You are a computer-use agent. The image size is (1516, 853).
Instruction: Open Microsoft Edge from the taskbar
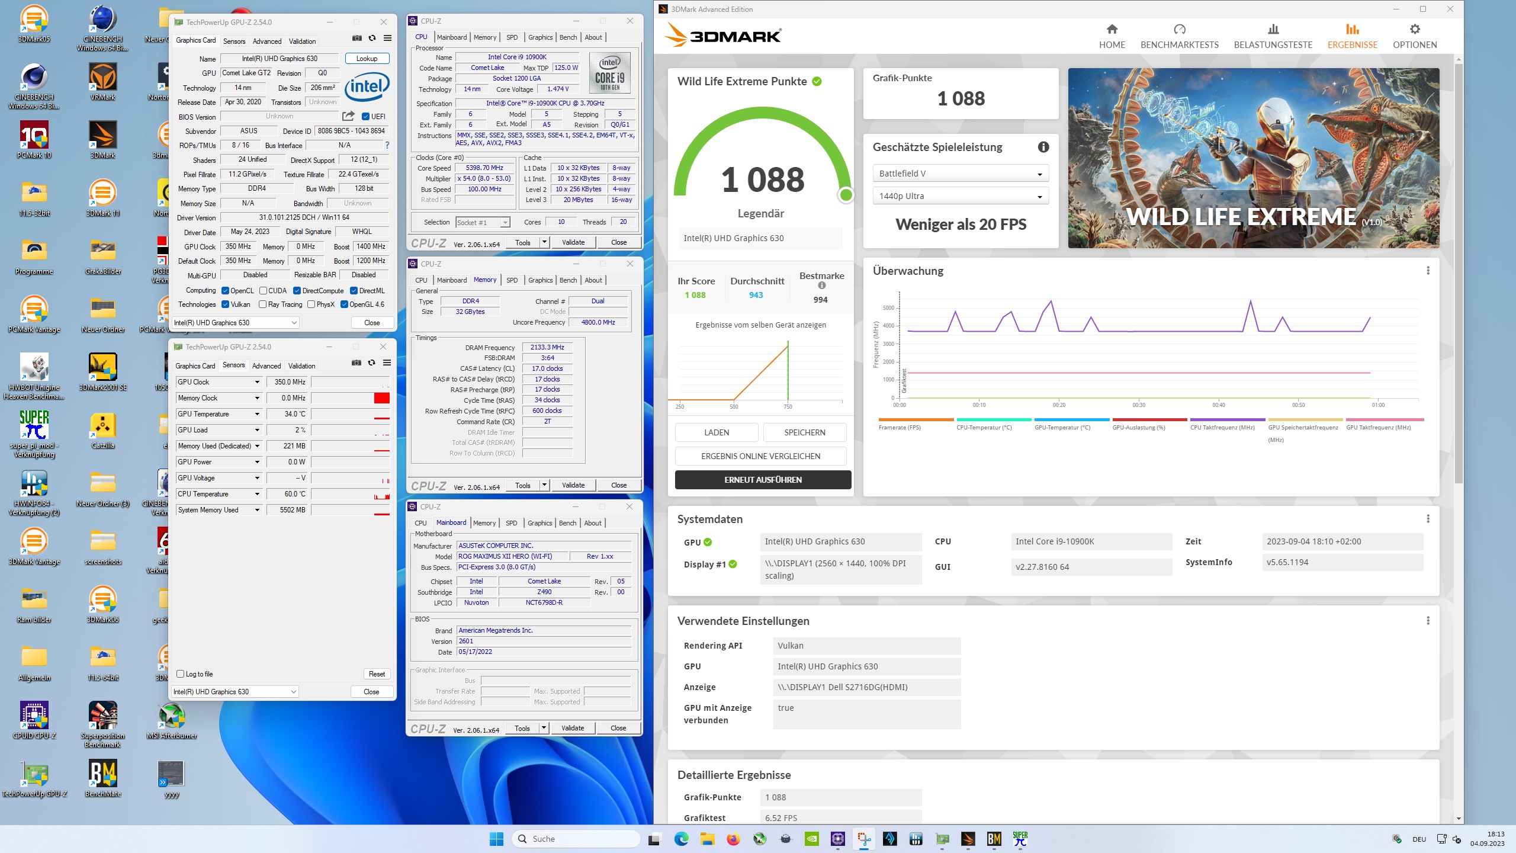coord(681,839)
